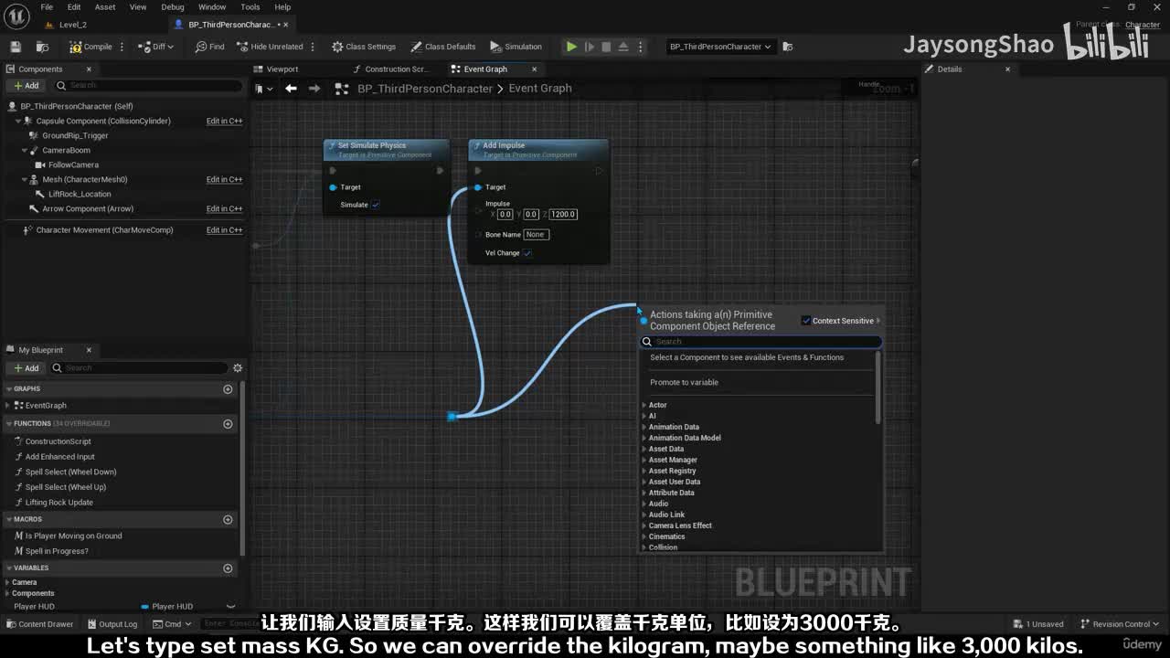Open the Content Drawer
This screenshot has height=658, width=1170.
pyautogui.click(x=39, y=624)
